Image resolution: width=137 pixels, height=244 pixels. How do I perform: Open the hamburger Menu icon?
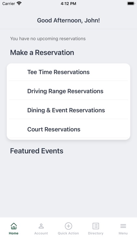tap(123, 226)
